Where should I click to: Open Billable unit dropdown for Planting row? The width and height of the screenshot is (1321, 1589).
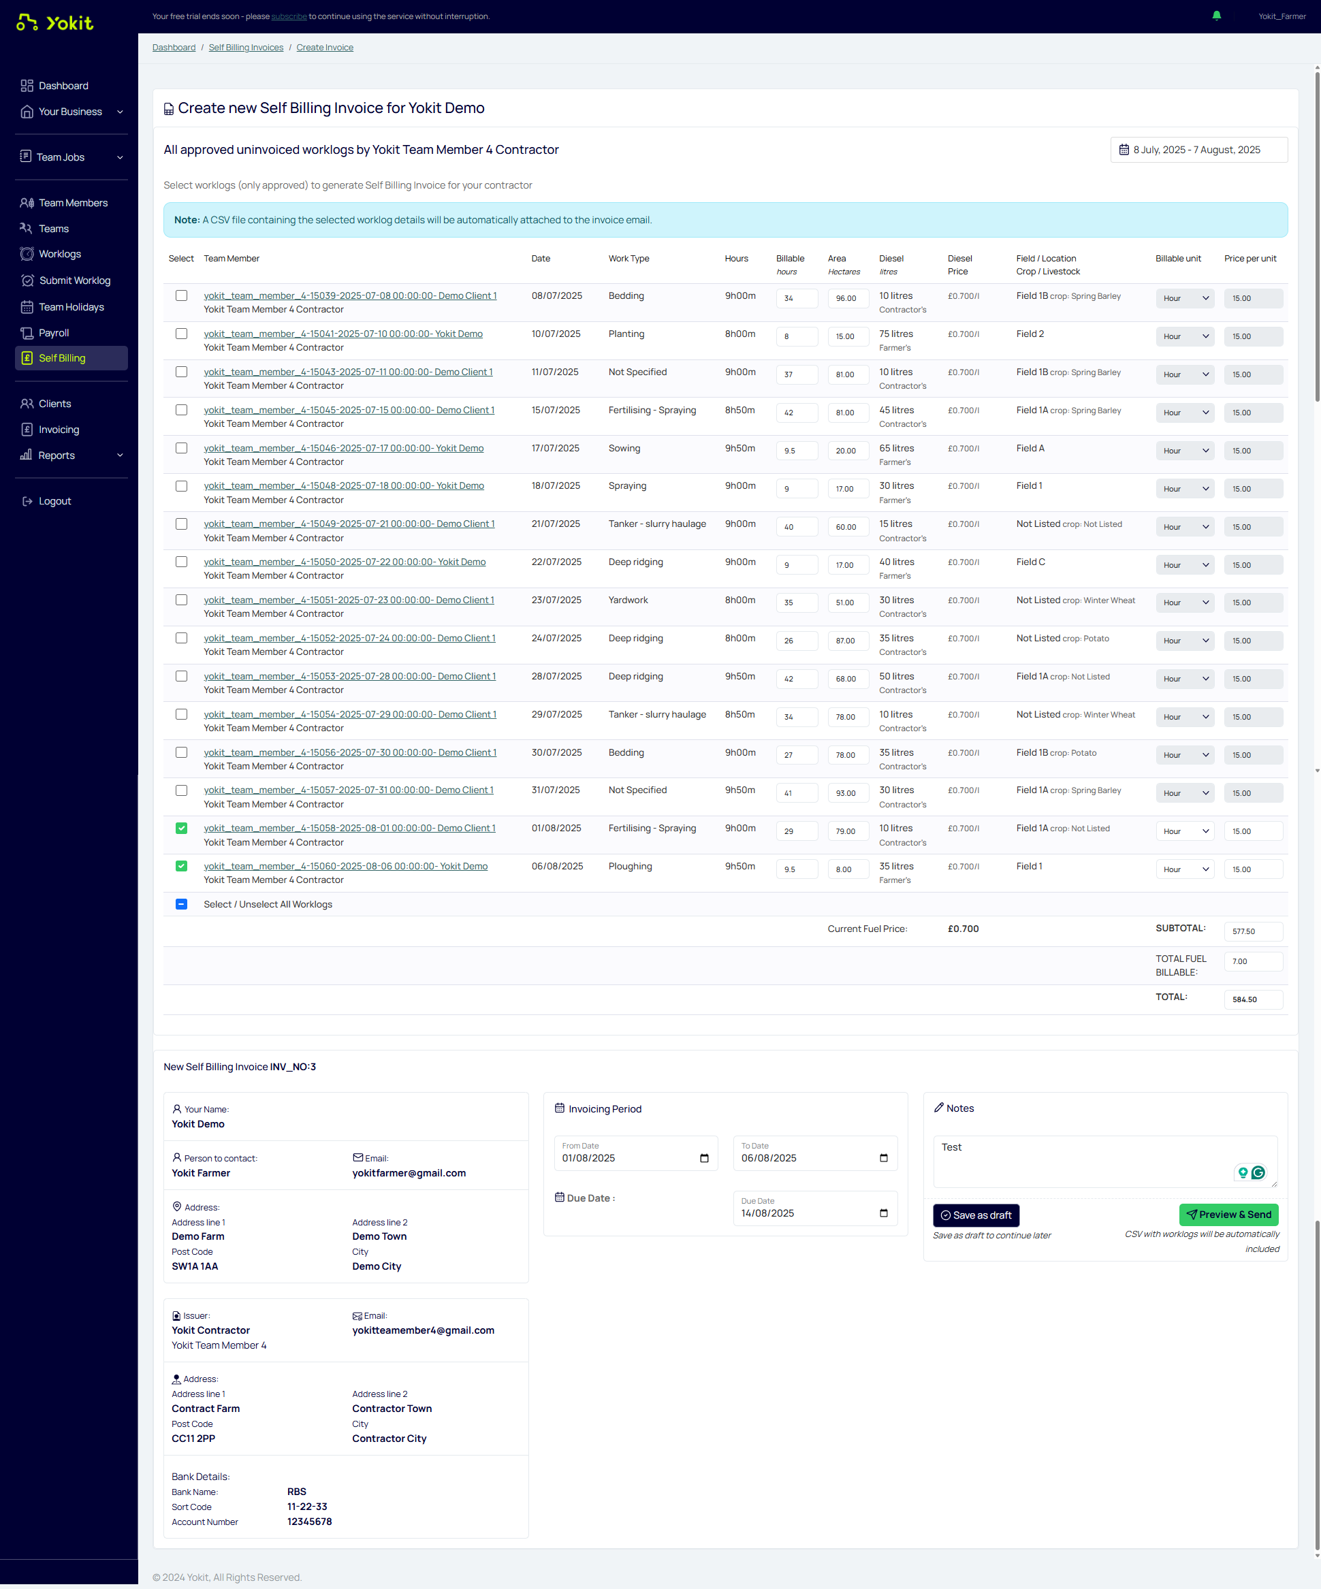pos(1185,337)
